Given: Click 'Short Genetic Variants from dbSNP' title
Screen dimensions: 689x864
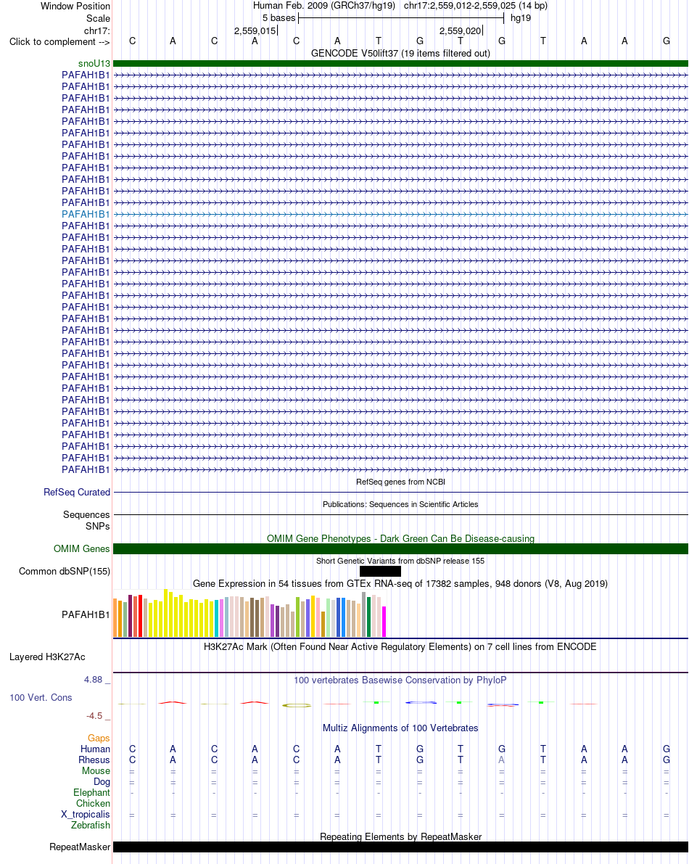Looking at the screenshot, I should [x=400, y=561].
